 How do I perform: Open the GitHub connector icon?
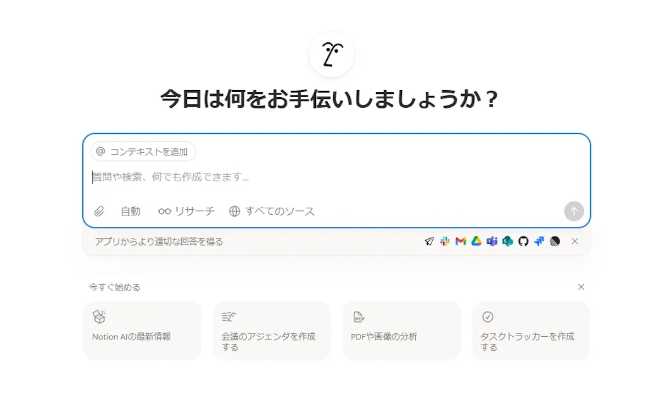524,241
